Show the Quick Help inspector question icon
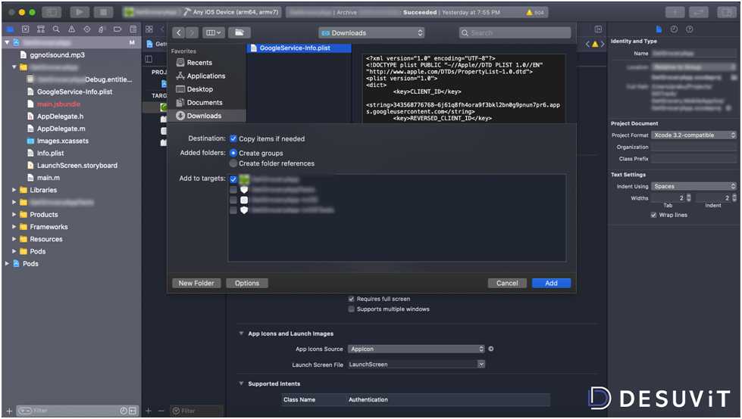Image resolution: width=742 pixels, height=419 pixels. [x=690, y=29]
